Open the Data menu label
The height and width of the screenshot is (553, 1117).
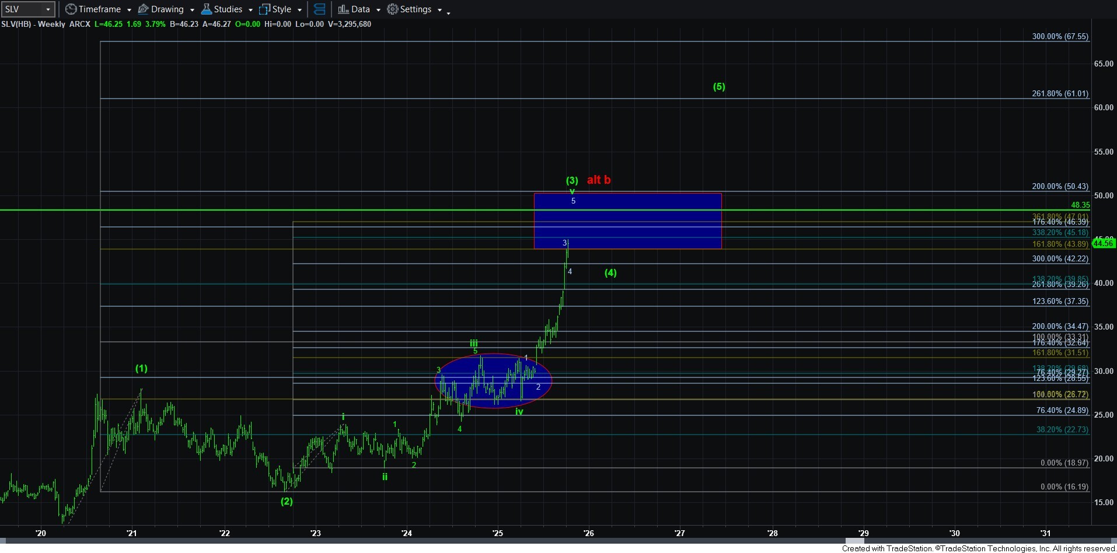(360, 9)
